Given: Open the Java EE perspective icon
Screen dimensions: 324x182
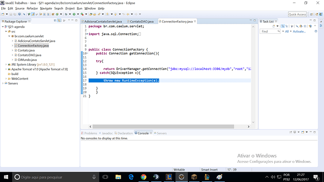Looking at the screenshot, I should tap(317, 15).
